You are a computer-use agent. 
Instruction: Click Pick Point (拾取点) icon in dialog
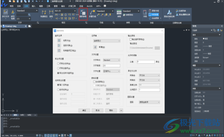coord(59,40)
